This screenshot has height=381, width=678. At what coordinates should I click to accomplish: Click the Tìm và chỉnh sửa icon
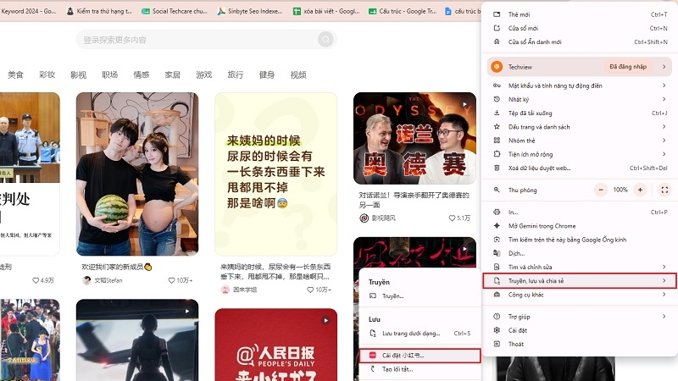click(497, 267)
